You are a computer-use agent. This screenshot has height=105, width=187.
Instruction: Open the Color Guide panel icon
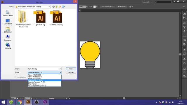(x=184, y=18)
